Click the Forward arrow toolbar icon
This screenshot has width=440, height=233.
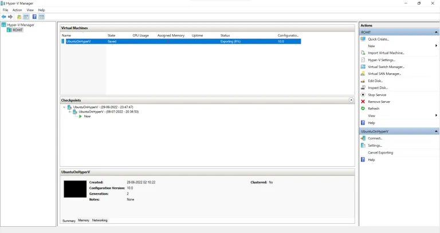(x=10, y=17)
